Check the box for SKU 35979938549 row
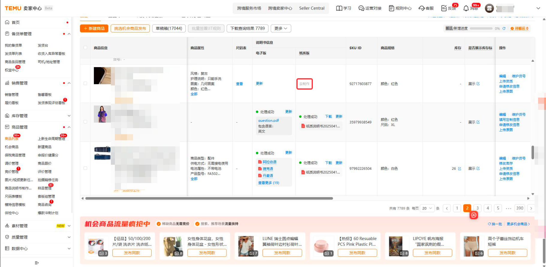Viewport: 546px width, 267px height. click(x=85, y=122)
